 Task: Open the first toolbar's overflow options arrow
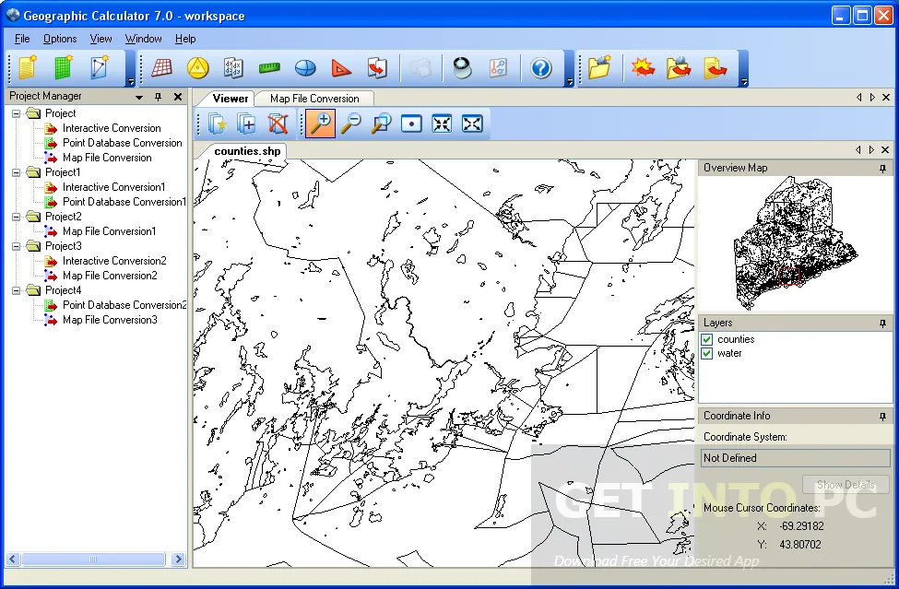click(x=131, y=82)
